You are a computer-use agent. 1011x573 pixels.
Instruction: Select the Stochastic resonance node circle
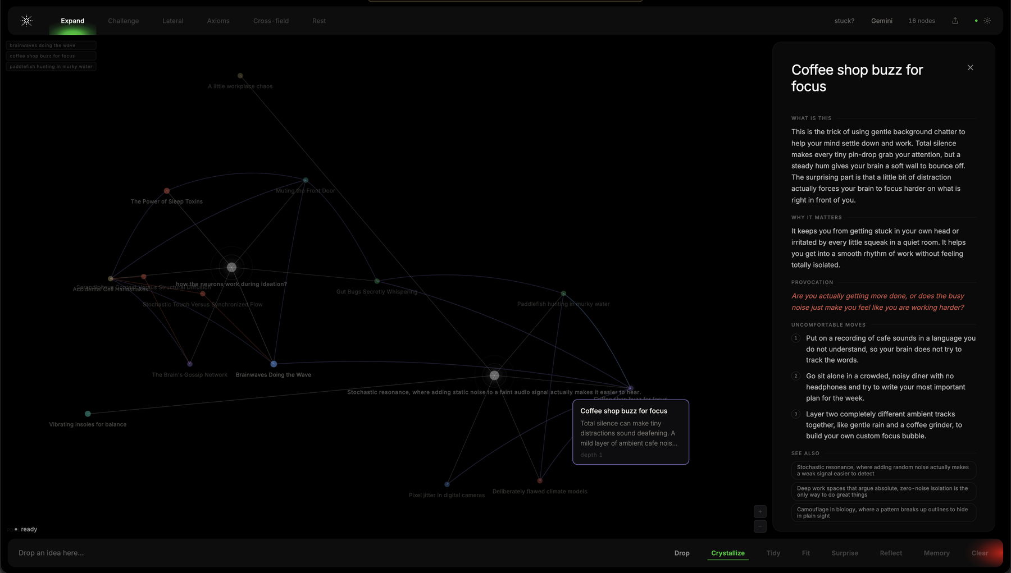pos(494,375)
